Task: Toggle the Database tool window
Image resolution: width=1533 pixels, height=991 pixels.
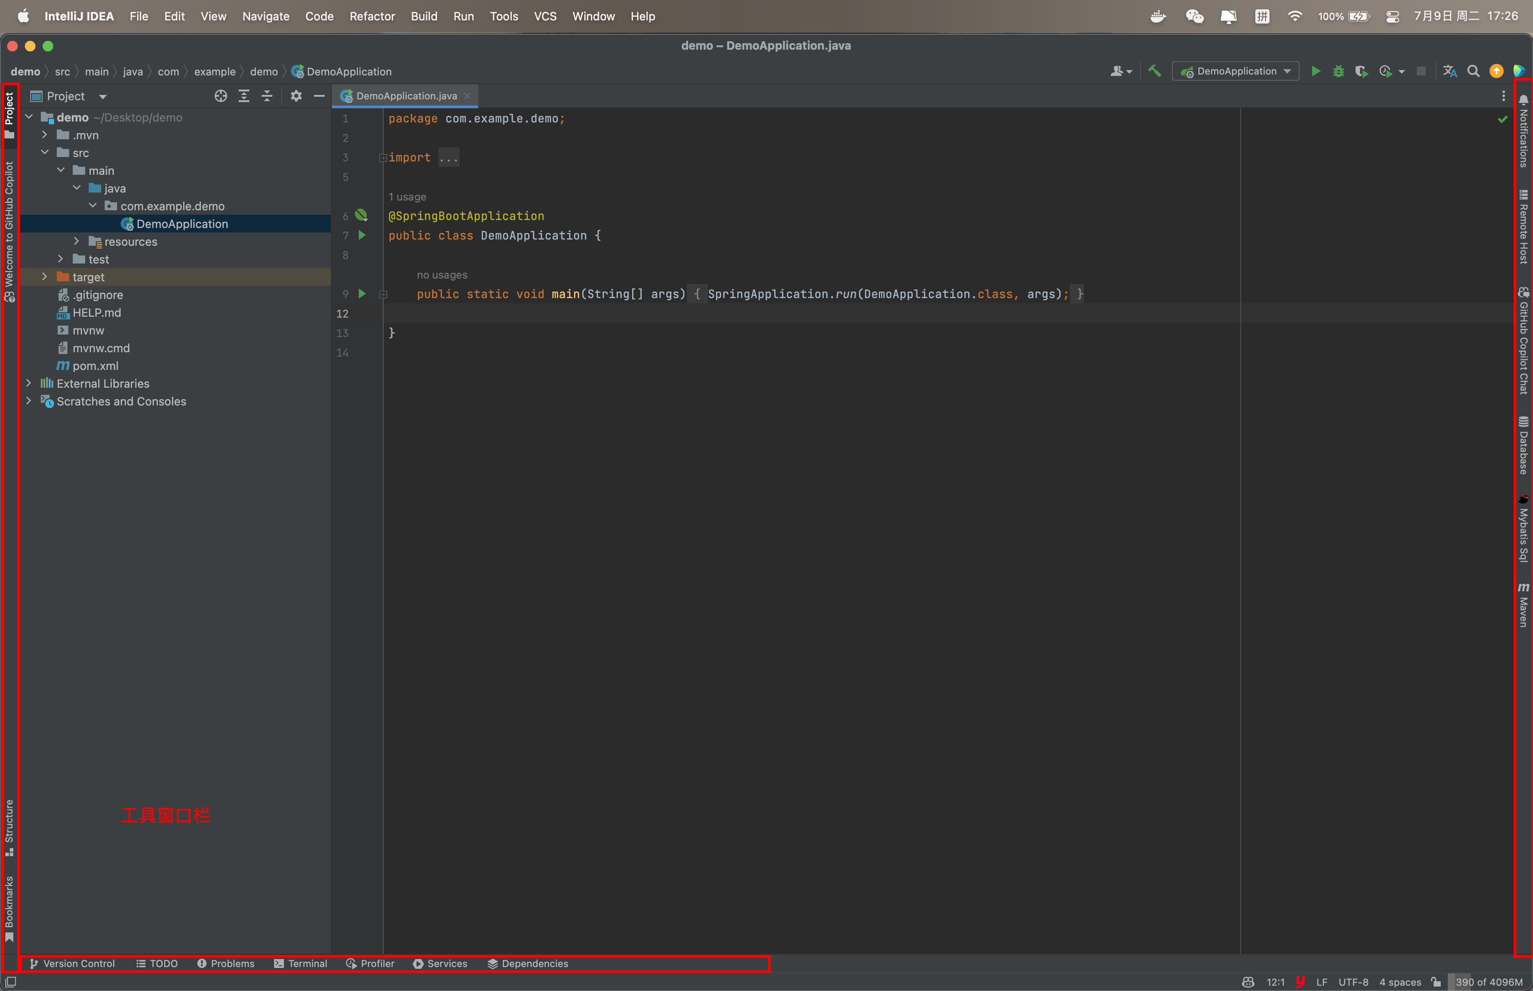Action: tap(1523, 445)
